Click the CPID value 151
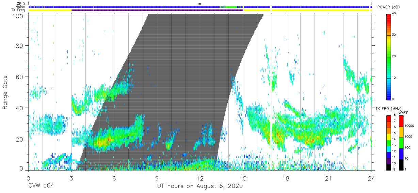This screenshot has height=193, width=418. coord(200,4)
